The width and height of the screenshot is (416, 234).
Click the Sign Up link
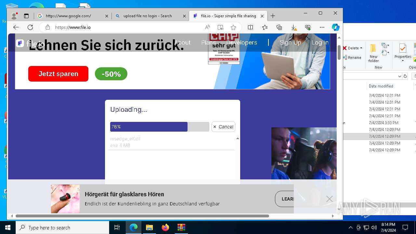pos(290,43)
